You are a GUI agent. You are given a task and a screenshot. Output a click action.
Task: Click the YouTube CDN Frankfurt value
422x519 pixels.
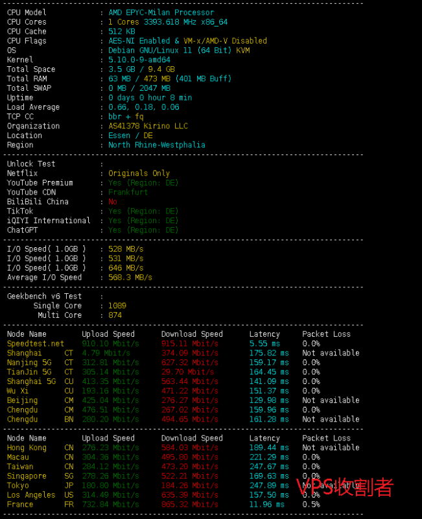128,192
